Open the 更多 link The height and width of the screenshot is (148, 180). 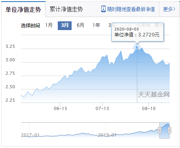[x=169, y=9]
